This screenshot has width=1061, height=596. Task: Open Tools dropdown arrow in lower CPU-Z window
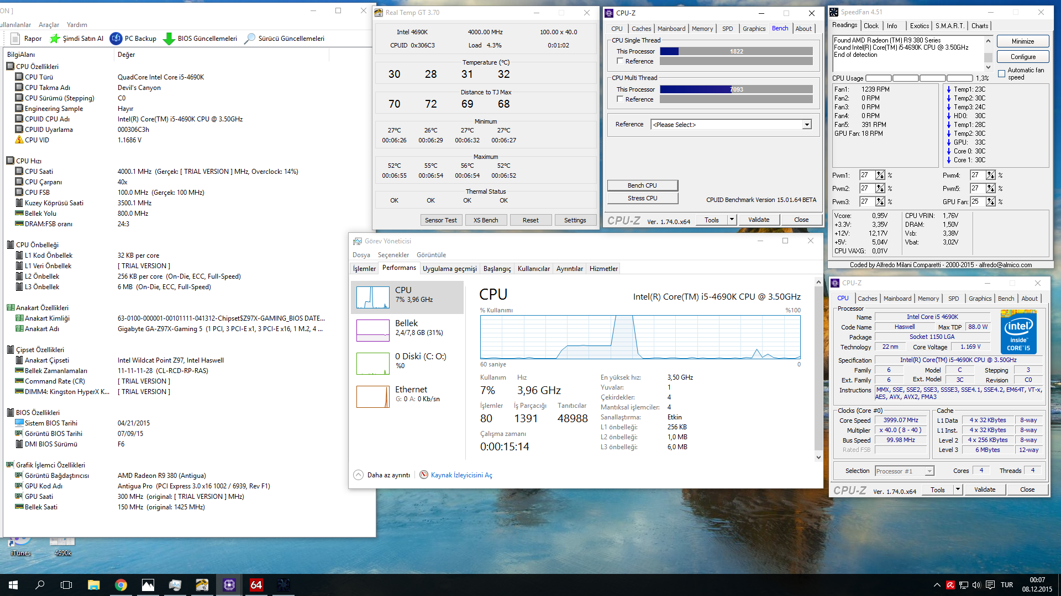958,489
